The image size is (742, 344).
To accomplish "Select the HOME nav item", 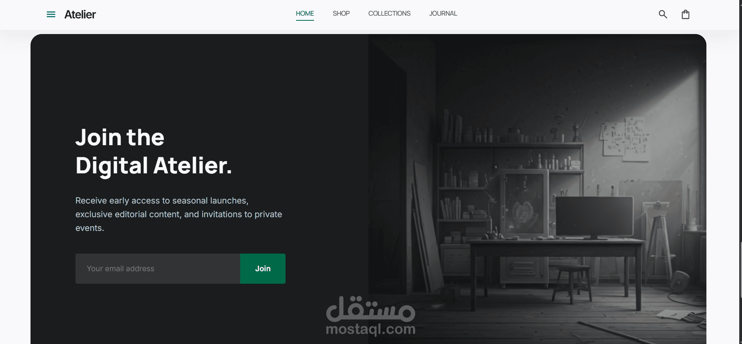I will click(x=305, y=13).
